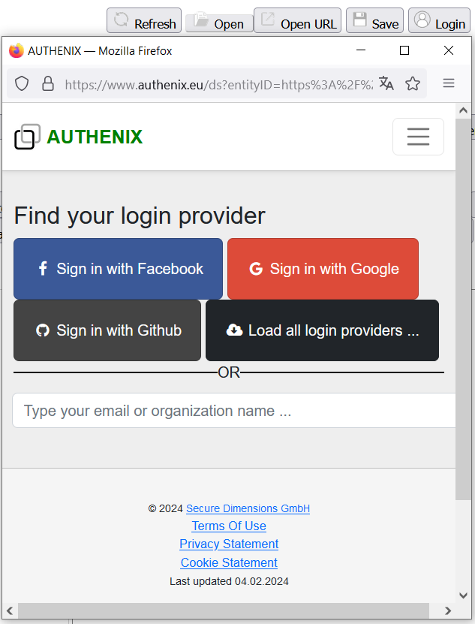Bookmark this page with the star icon
Viewport: 475px width, 624px height.
pos(413,83)
